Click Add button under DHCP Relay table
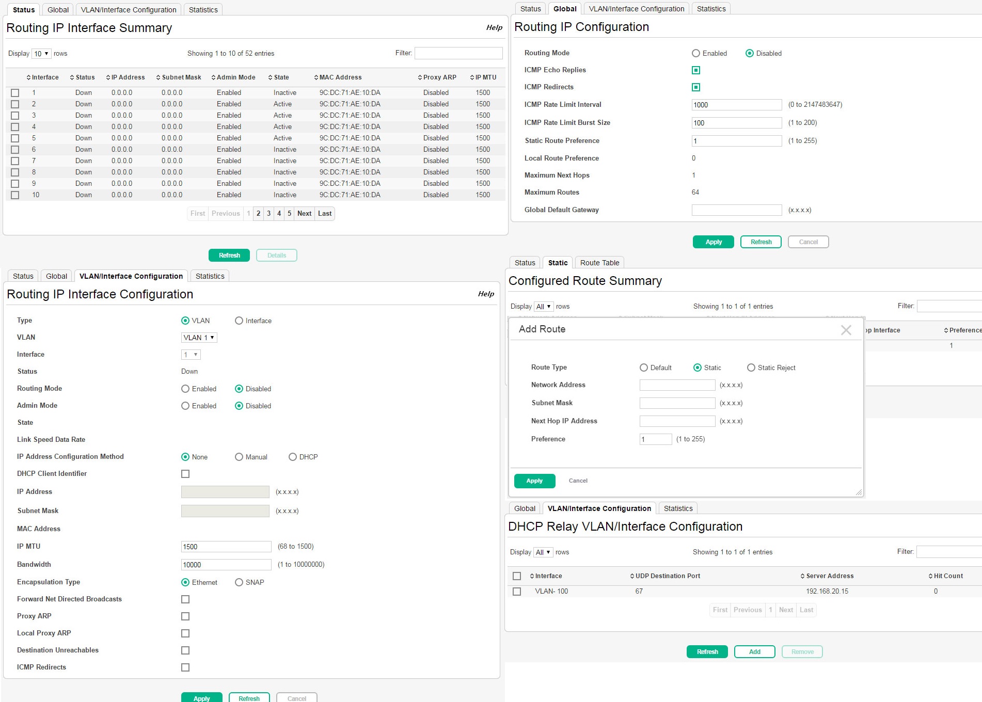 click(x=755, y=652)
